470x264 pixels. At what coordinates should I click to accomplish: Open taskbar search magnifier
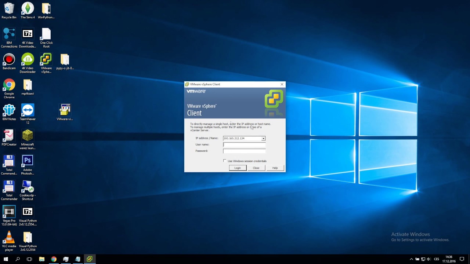(x=18, y=259)
